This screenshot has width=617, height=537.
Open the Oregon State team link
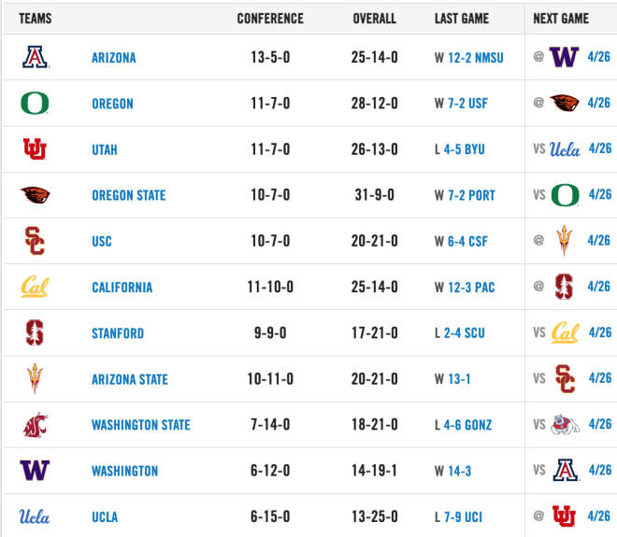(x=129, y=195)
